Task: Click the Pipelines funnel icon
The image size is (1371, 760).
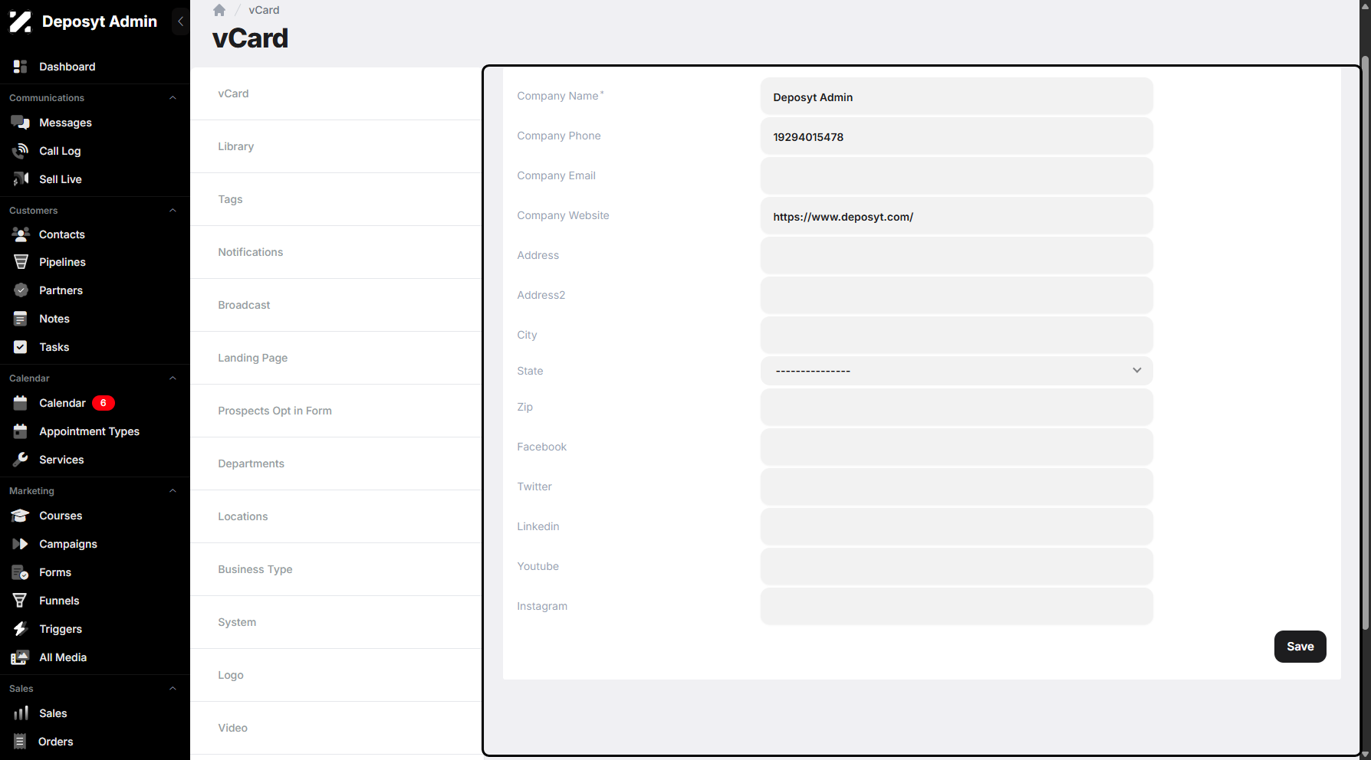Action: [21, 262]
